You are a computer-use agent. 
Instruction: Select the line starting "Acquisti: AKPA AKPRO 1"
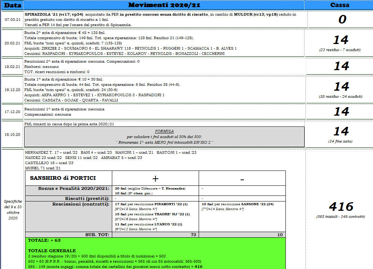pos(94,95)
